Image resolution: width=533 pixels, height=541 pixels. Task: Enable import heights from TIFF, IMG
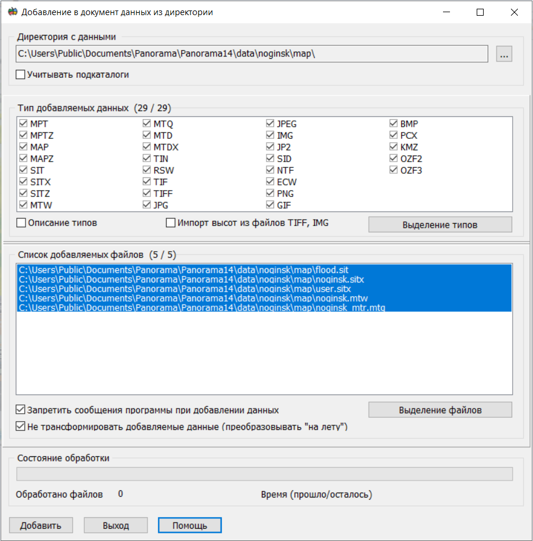point(171,223)
